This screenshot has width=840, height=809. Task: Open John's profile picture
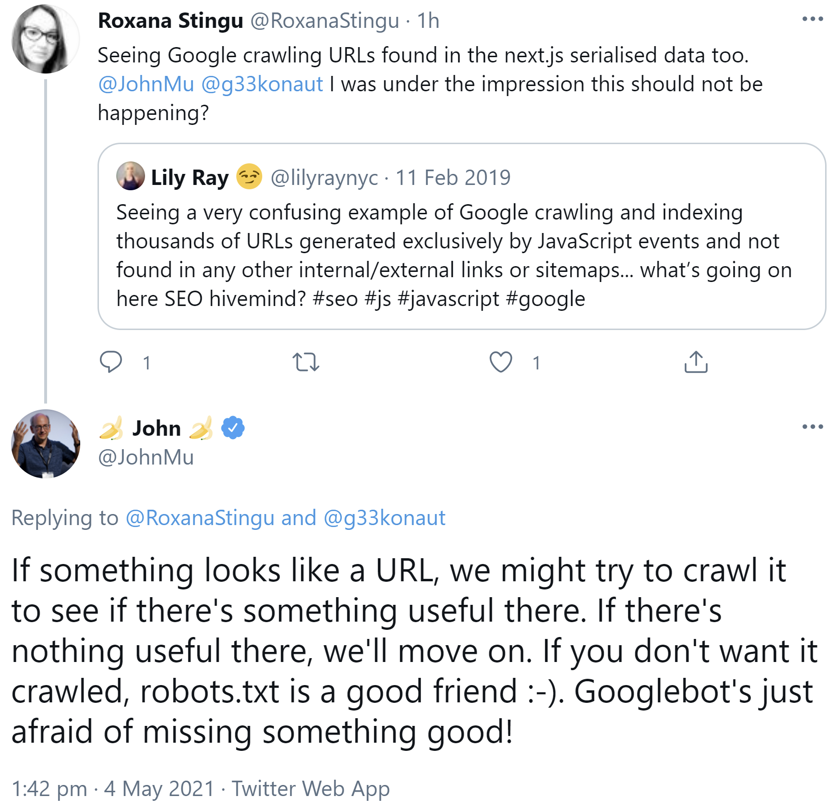(x=46, y=444)
